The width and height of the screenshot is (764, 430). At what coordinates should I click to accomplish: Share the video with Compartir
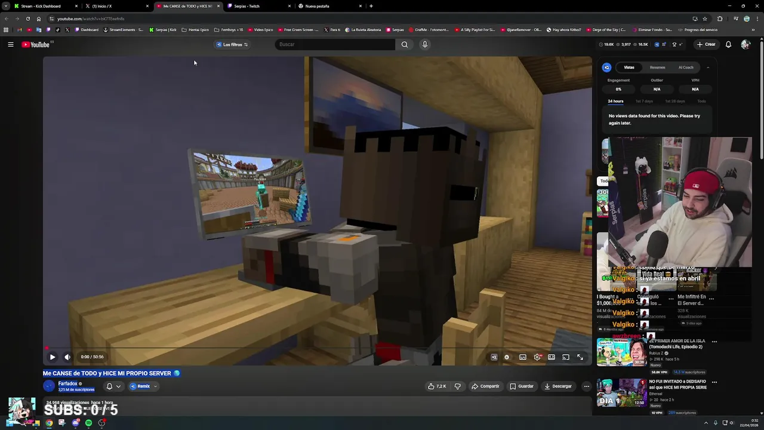tap(485, 386)
